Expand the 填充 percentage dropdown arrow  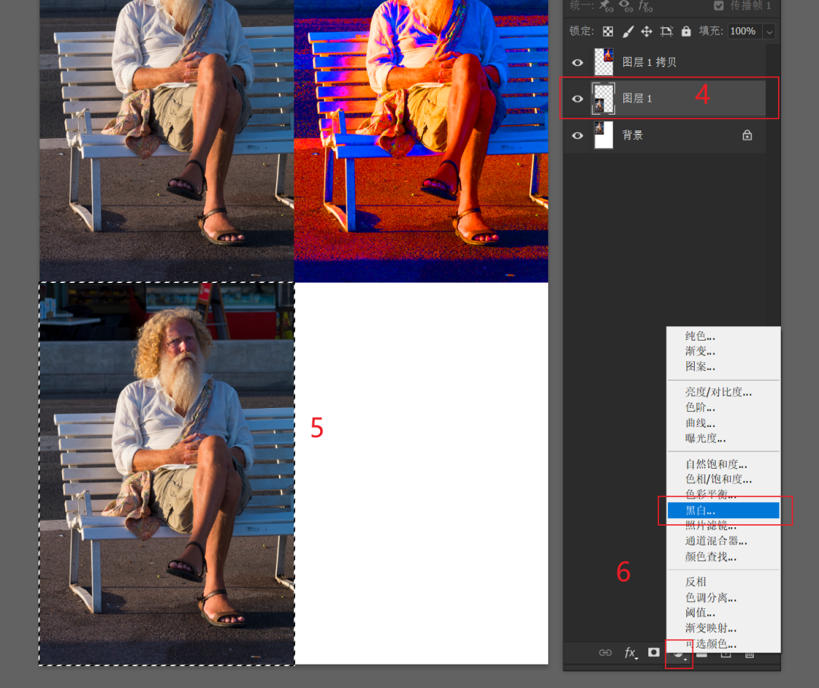point(769,32)
